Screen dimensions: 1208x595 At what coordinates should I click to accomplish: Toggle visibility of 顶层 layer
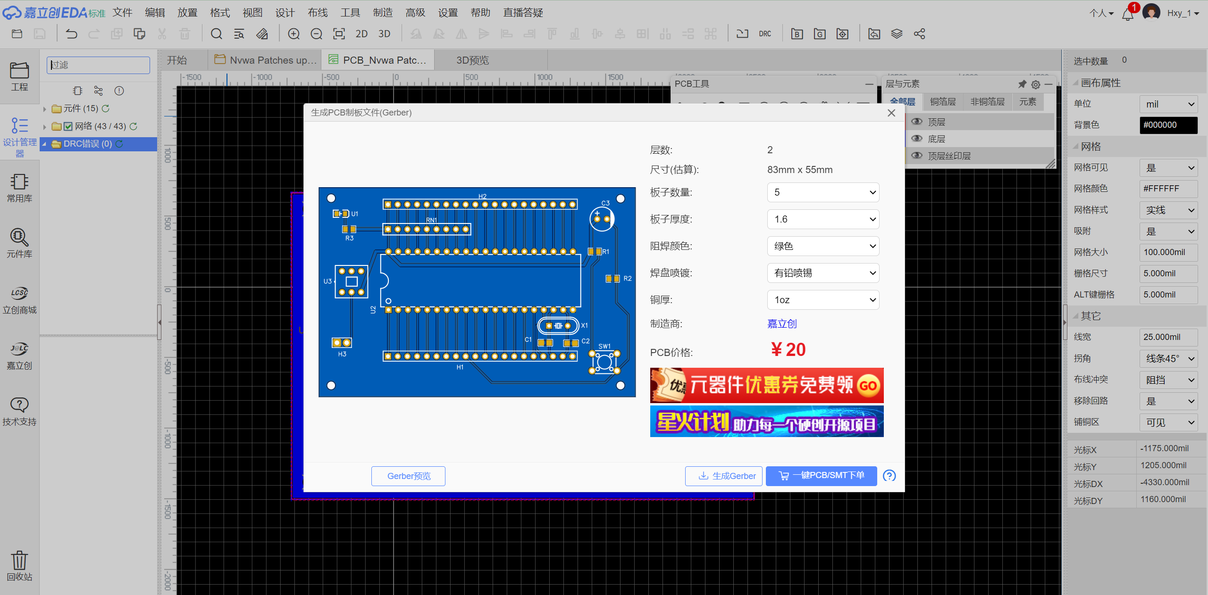917,122
